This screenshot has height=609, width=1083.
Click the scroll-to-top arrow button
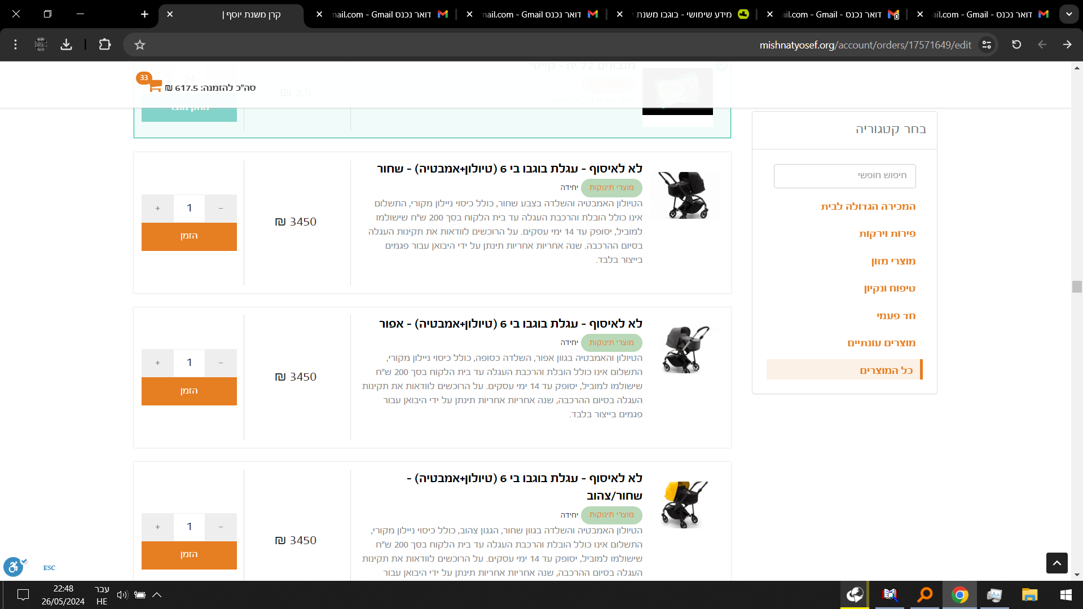[x=1056, y=563]
